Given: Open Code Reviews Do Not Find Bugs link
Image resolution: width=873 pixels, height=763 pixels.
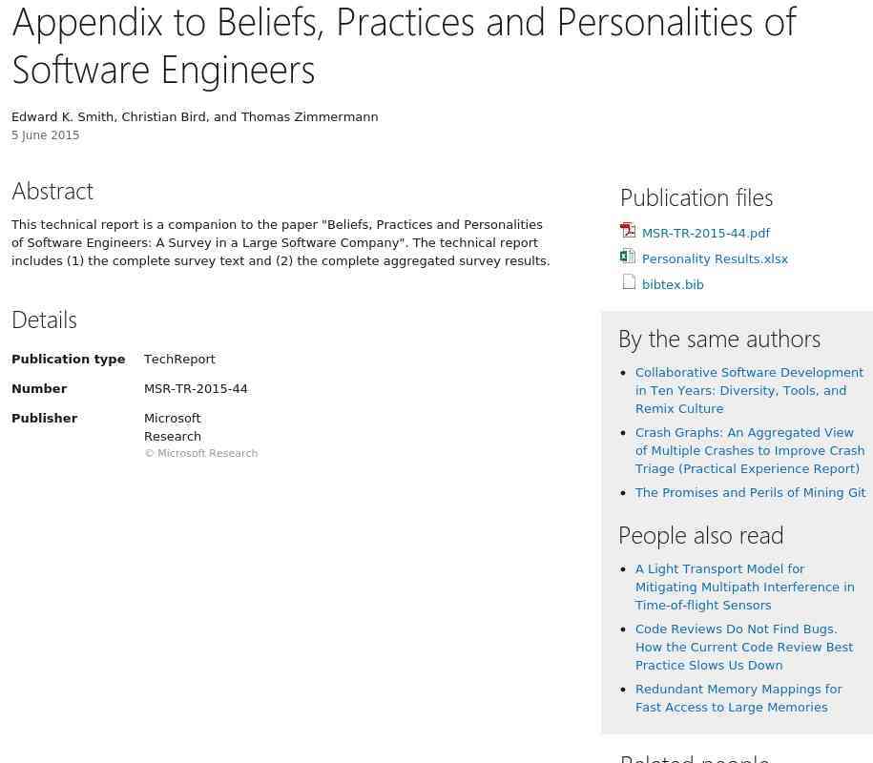Looking at the screenshot, I should click(x=743, y=647).
